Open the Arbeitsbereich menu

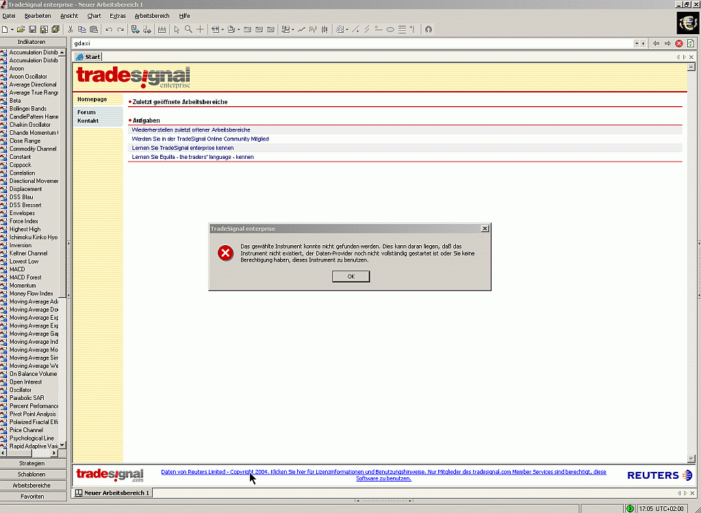(152, 16)
